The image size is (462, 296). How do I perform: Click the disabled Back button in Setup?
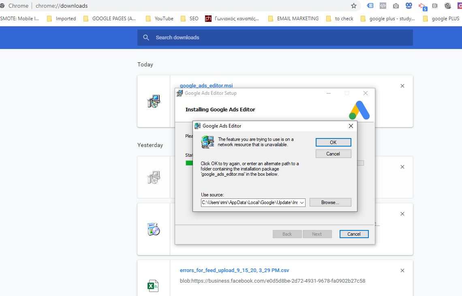(287, 234)
